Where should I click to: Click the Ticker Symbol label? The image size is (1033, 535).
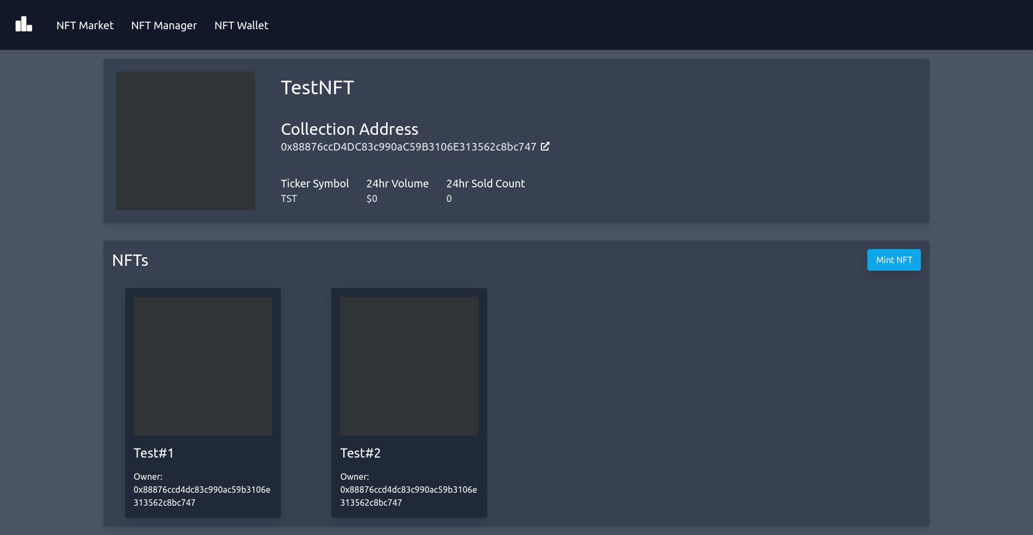pyautogui.click(x=315, y=184)
